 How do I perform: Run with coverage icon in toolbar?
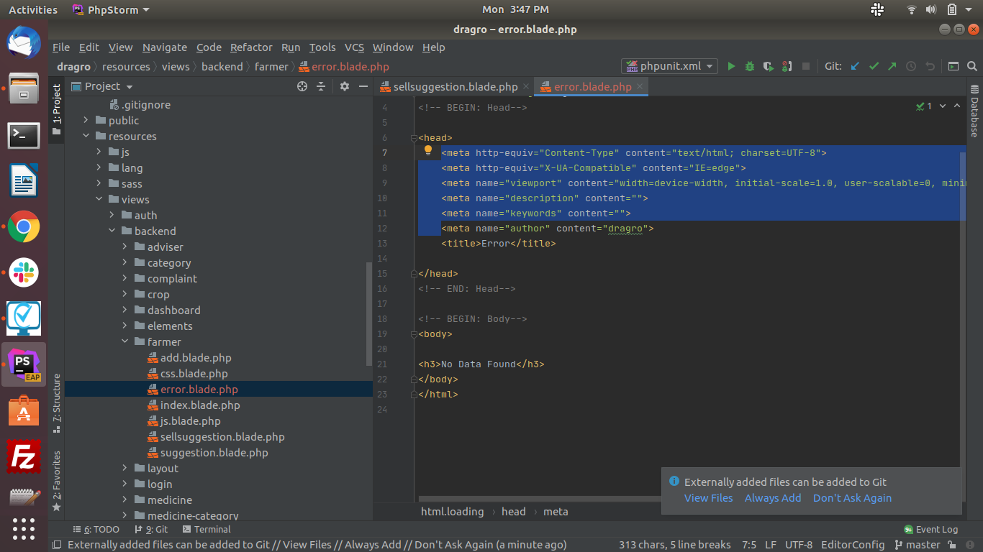tap(769, 66)
